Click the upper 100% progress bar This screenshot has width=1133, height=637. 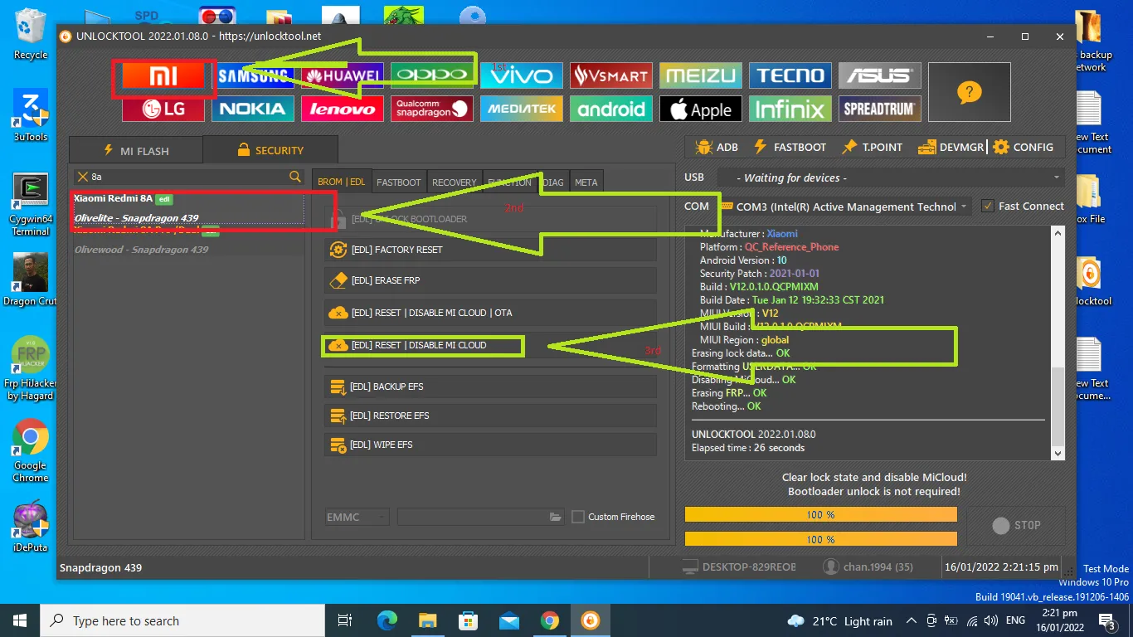coord(820,515)
